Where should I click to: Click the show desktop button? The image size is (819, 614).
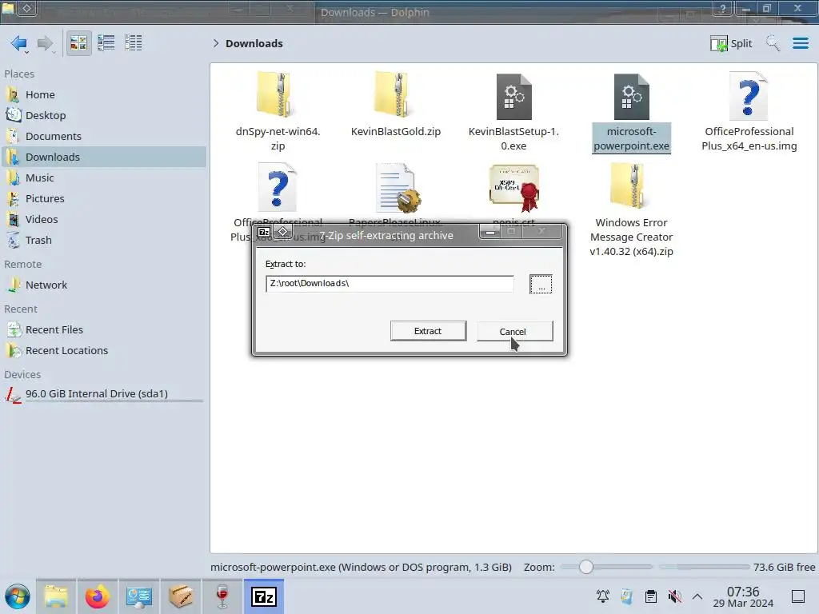tap(798, 596)
